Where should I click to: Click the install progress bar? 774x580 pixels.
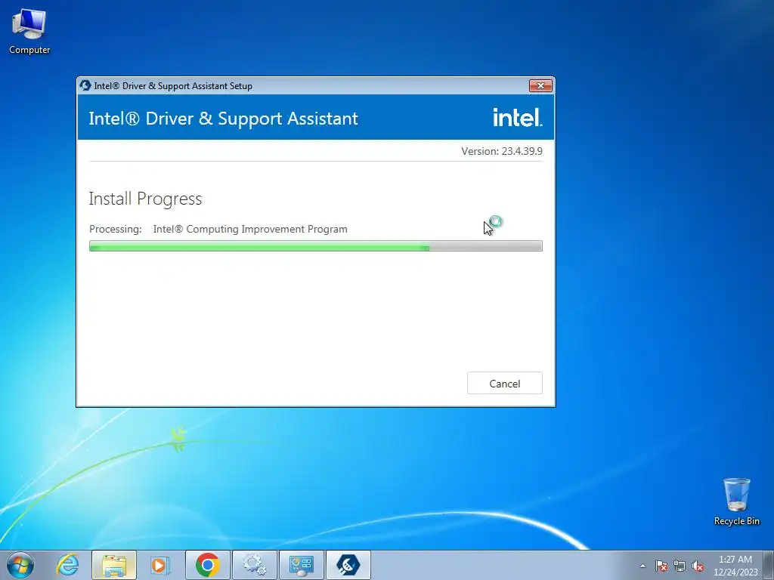[x=315, y=245]
